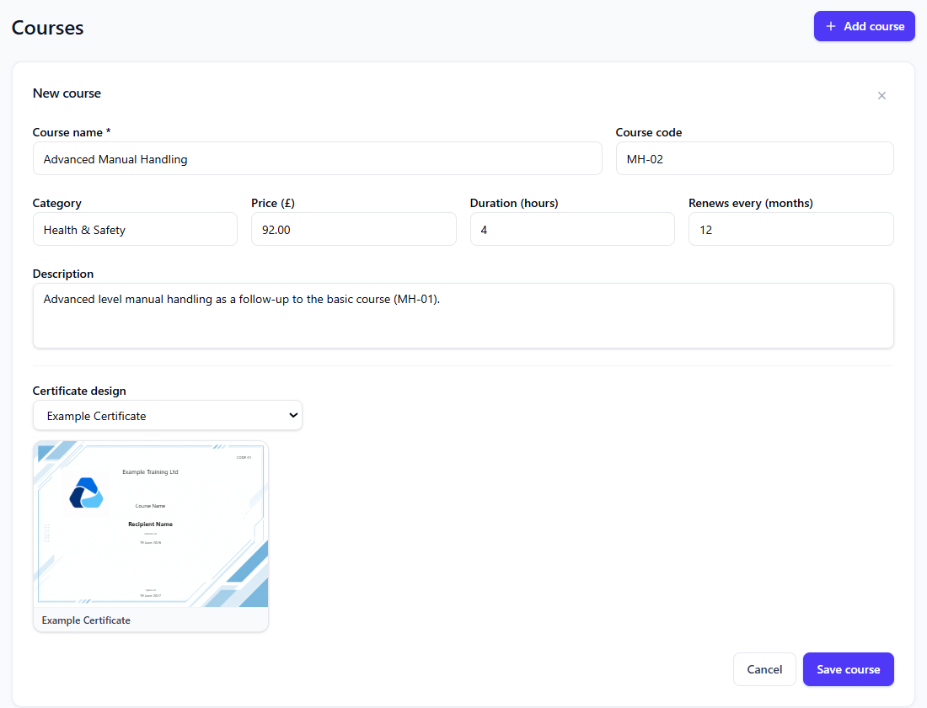Click the Example Certificate caption under thumbnail
The height and width of the screenshot is (708, 927).
pyautogui.click(x=86, y=620)
